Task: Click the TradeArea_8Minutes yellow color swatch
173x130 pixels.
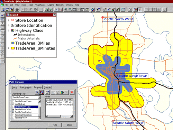Action: [13, 48]
